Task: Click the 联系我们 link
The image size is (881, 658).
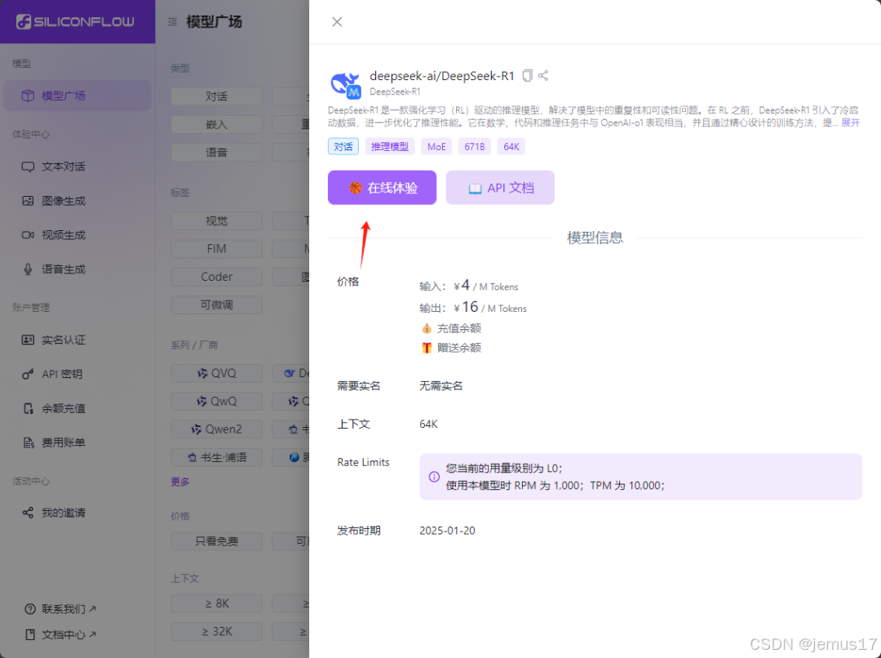Action: (x=60, y=609)
